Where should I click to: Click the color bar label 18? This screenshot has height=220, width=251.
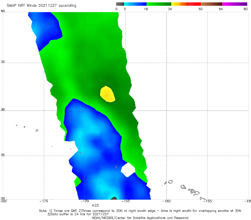(146, 9)
